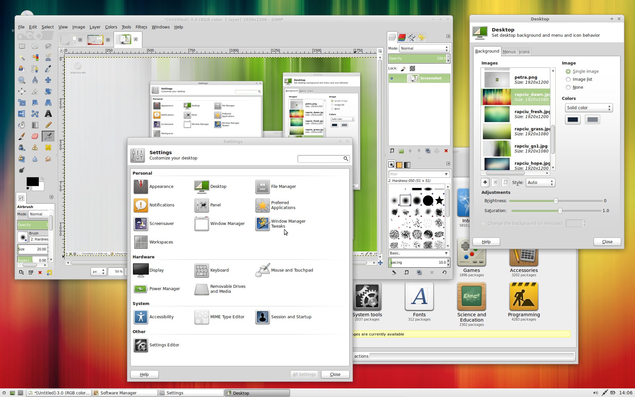This screenshot has width=635, height=397.
Task: Open the layer Mode Normal dropdown
Action: click(x=424, y=48)
